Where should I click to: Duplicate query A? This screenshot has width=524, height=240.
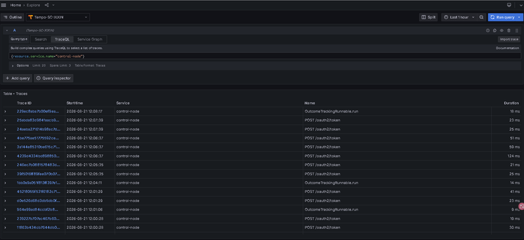click(x=495, y=30)
